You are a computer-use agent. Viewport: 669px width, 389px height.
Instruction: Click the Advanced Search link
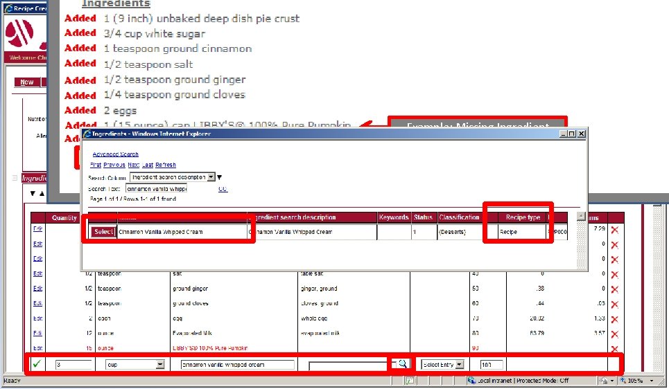(x=116, y=154)
